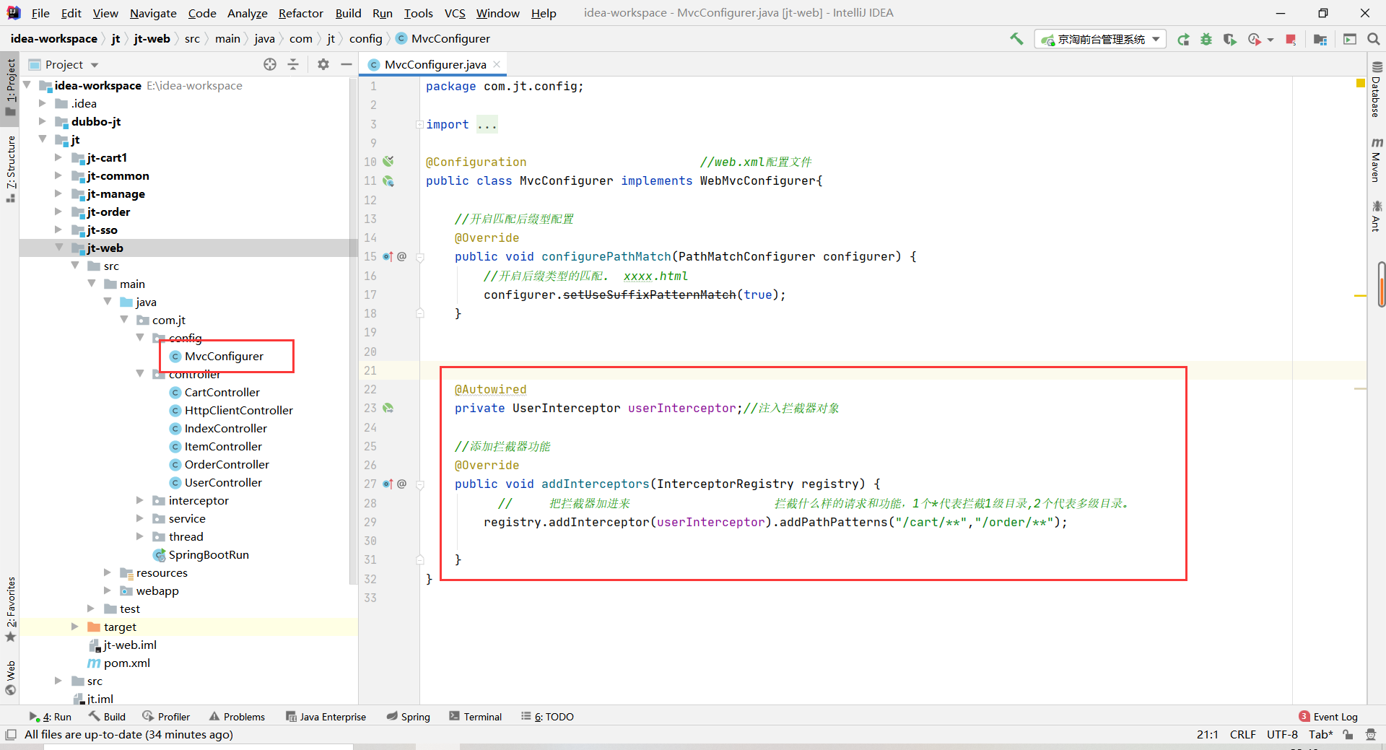Hide the Project panel with minus icon
This screenshot has height=750, width=1386.
(346, 64)
